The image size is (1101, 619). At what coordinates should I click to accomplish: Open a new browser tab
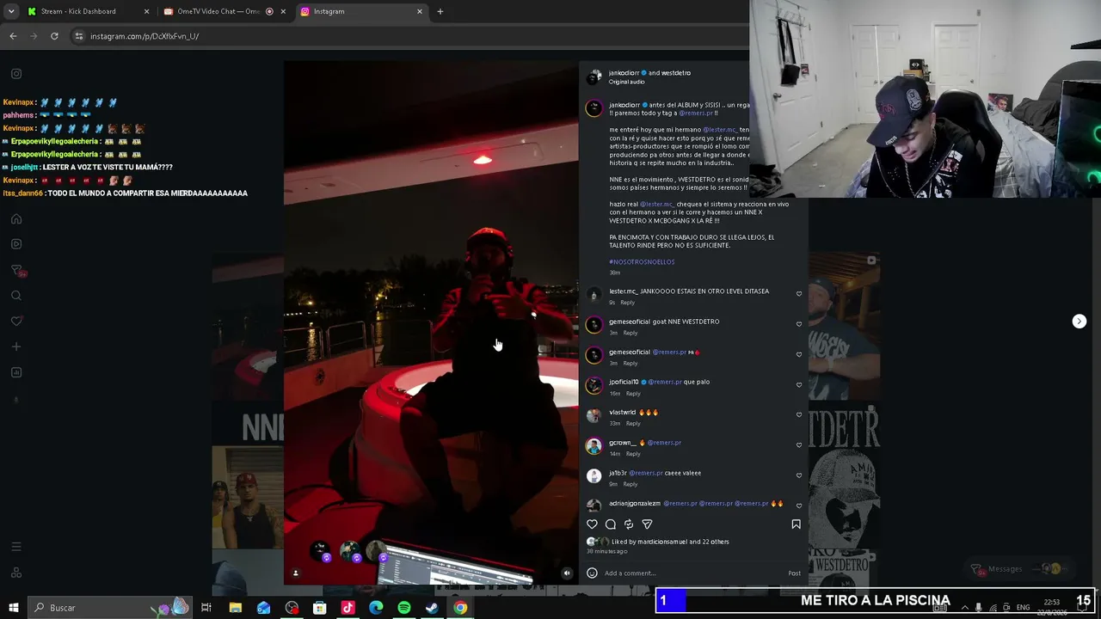point(440,11)
